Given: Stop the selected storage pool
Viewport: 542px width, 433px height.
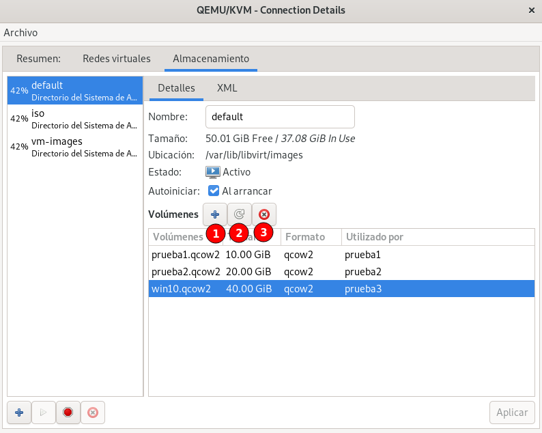Looking at the screenshot, I should pos(68,413).
